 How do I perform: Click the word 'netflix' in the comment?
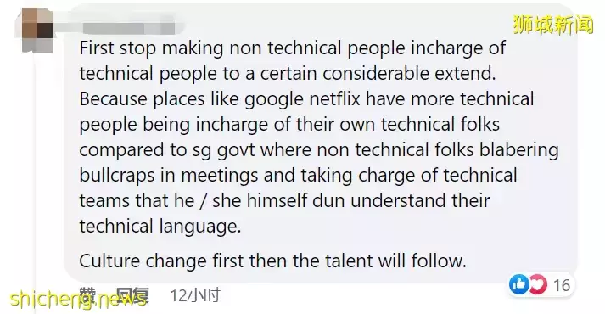tap(334, 98)
